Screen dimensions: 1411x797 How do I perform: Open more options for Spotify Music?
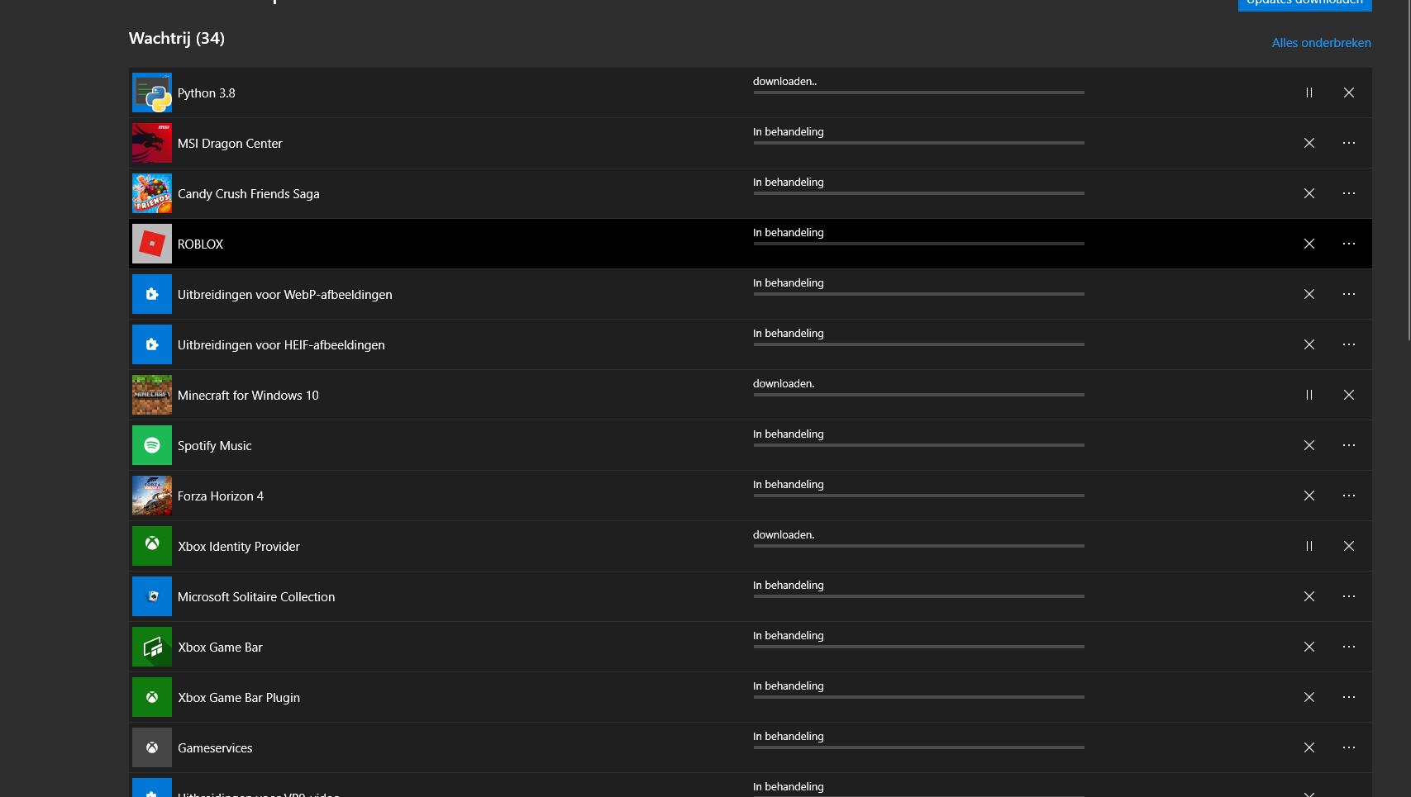1349,445
